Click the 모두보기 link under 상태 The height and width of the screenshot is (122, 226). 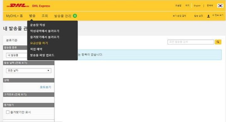(45, 87)
